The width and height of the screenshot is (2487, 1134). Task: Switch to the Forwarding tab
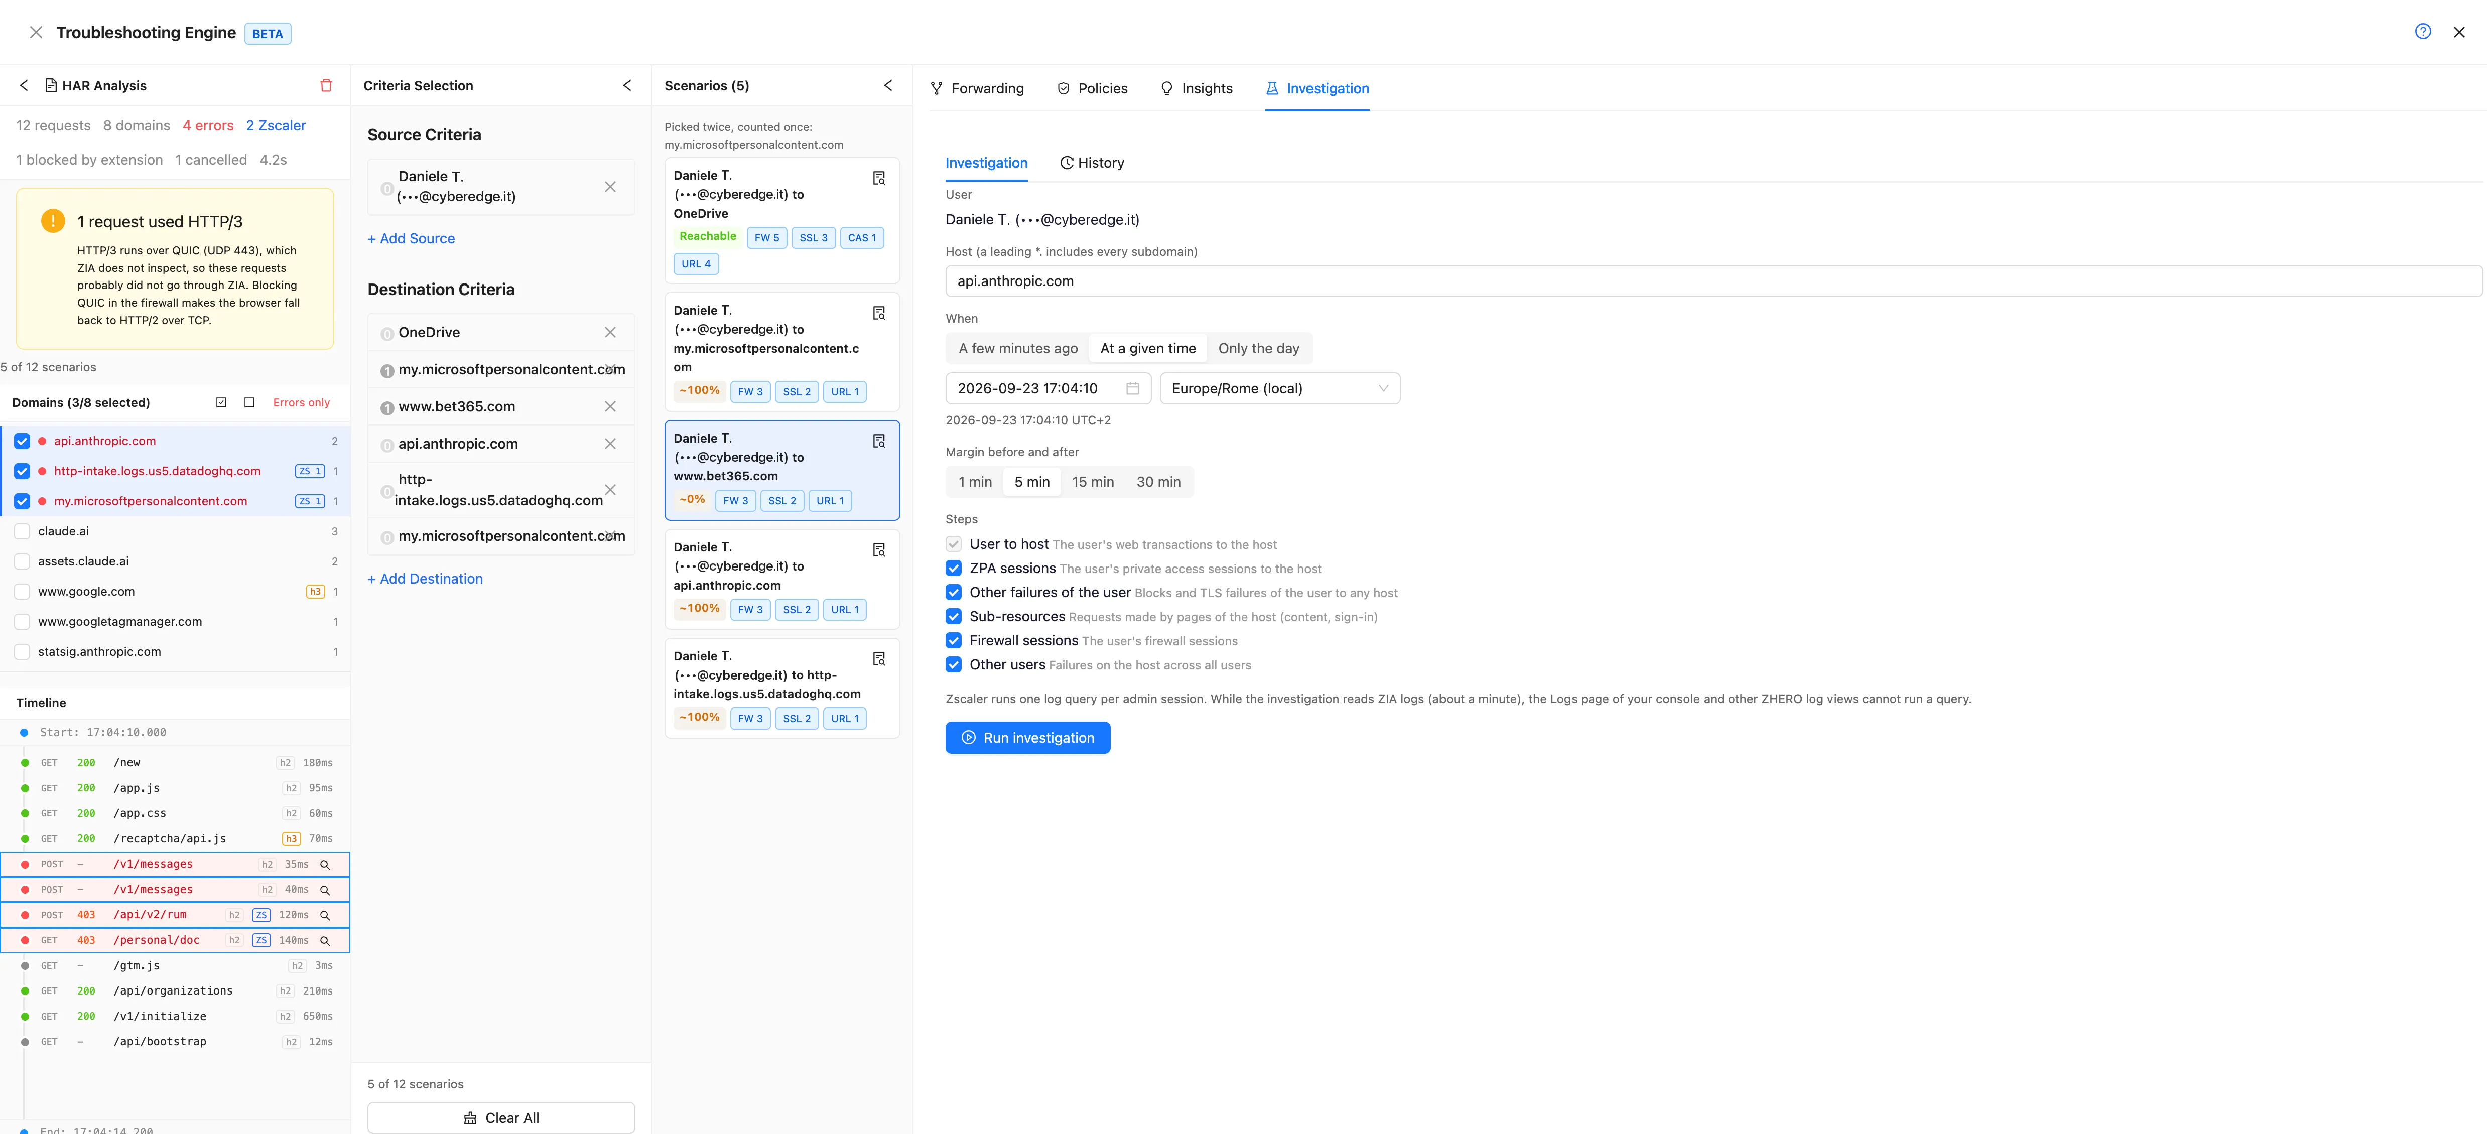pos(977,88)
